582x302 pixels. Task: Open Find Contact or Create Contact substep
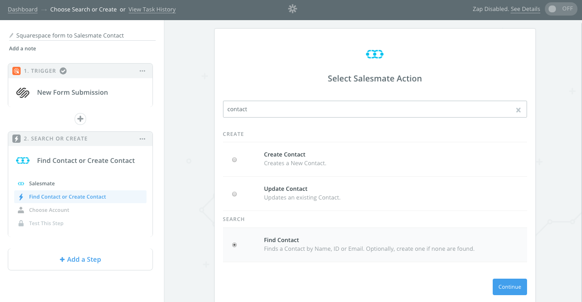[80, 197]
